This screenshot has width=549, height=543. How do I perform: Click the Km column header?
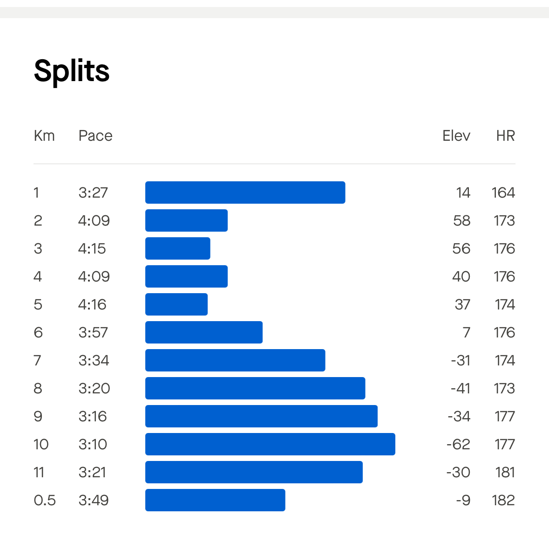pyautogui.click(x=44, y=136)
